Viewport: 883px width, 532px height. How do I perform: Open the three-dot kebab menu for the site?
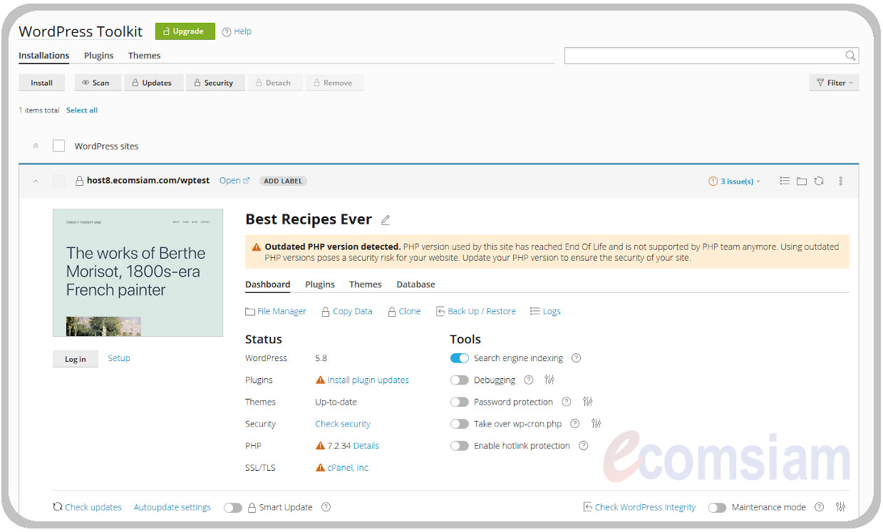[841, 181]
